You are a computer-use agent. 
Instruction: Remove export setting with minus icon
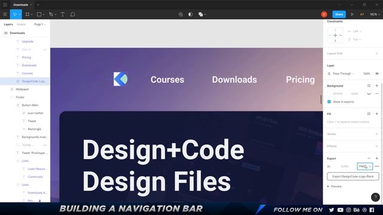pos(369,158)
